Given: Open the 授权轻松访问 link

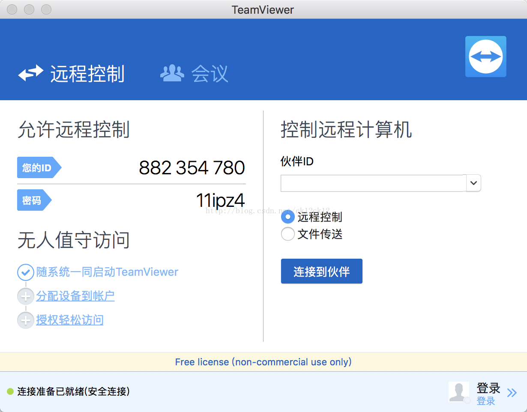Looking at the screenshot, I should pos(70,320).
